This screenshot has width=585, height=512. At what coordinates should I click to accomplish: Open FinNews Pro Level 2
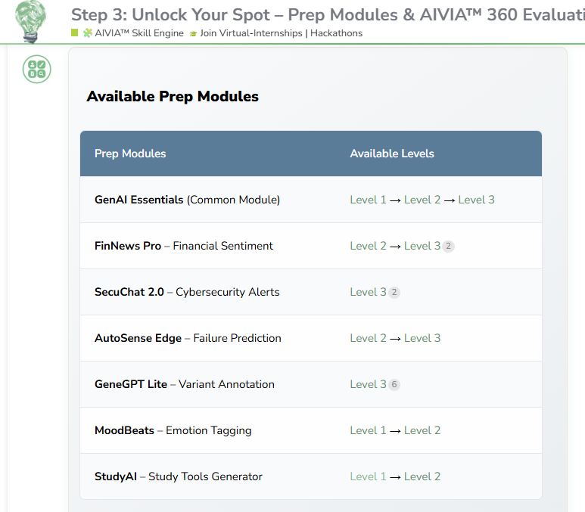click(x=368, y=246)
